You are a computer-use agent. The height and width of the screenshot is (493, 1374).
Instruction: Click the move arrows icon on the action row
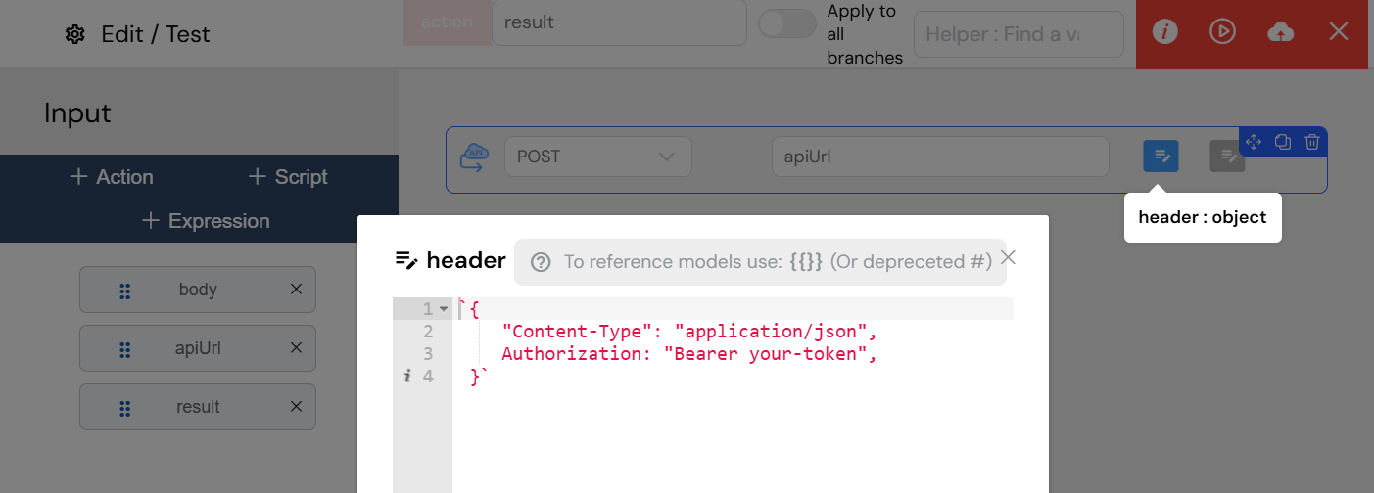pyautogui.click(x=1254, y=142)
